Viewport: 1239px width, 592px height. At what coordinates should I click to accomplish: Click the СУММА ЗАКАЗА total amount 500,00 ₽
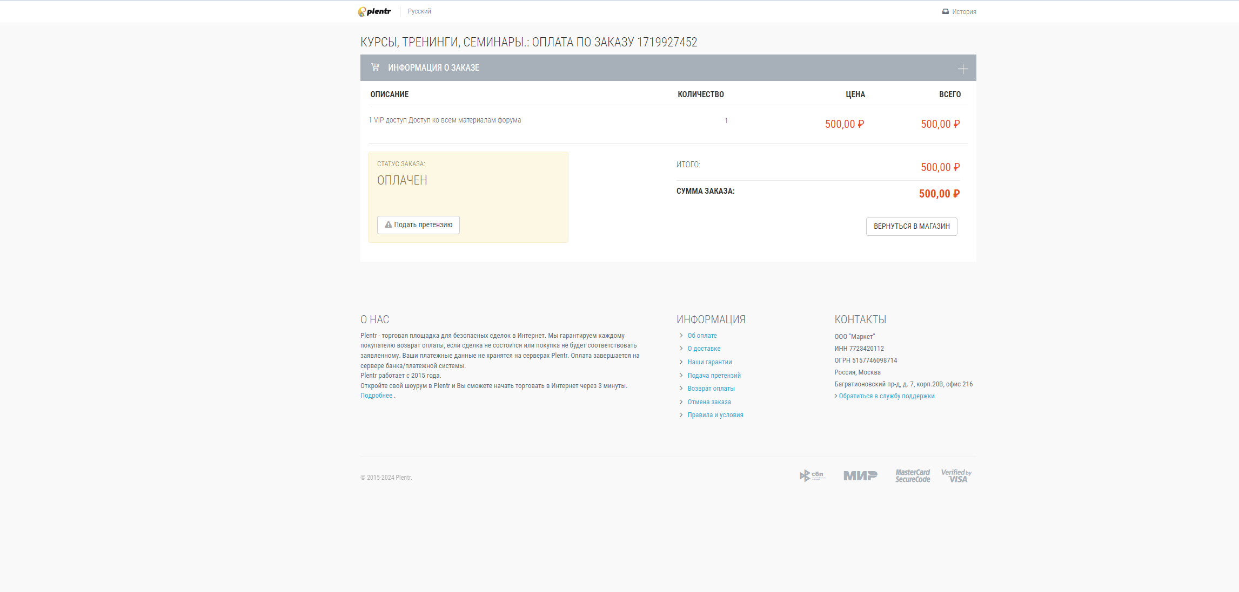939,194
